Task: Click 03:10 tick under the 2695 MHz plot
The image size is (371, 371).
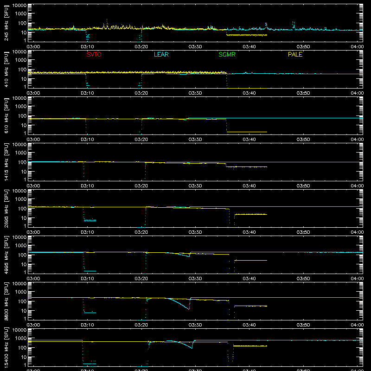Action: 87,232
